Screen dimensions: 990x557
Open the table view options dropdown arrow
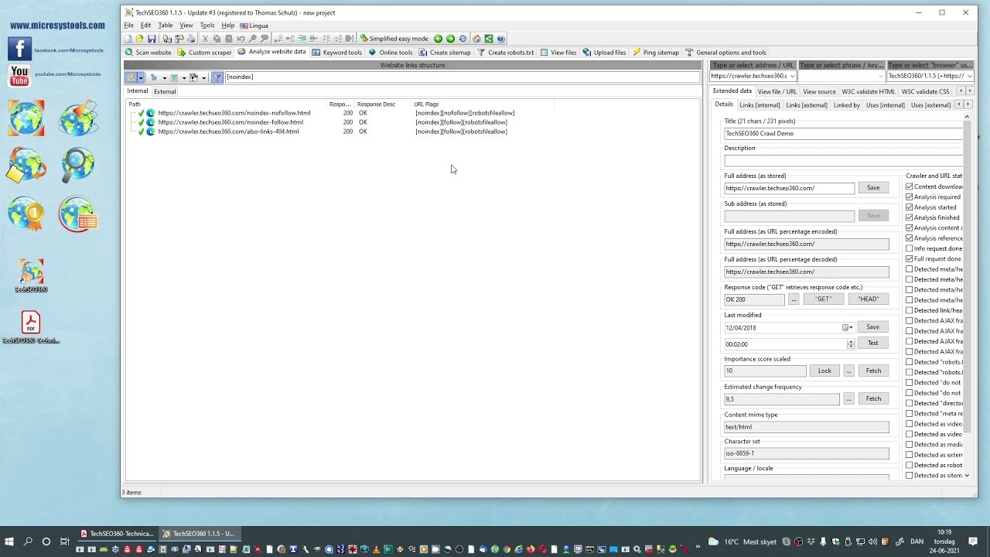click(184, 77)
